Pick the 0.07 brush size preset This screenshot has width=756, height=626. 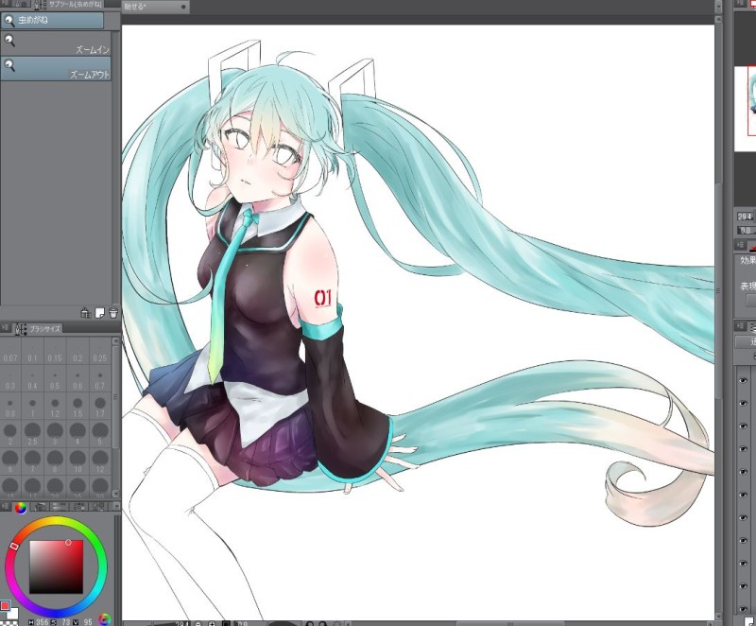pos(10,352)
